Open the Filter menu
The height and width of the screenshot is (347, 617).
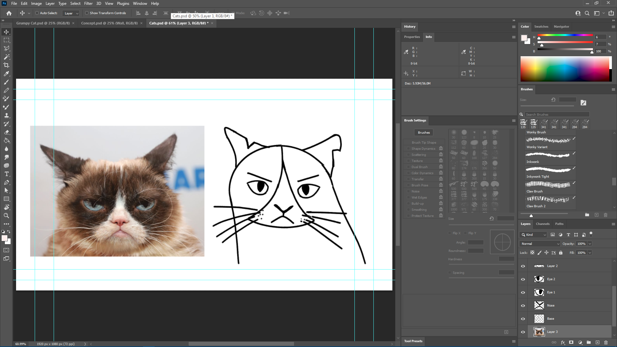coord(88,4)
